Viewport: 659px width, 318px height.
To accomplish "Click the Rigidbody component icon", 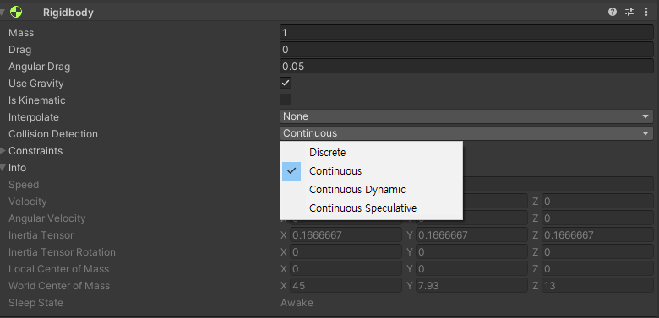I will (16, 12).
